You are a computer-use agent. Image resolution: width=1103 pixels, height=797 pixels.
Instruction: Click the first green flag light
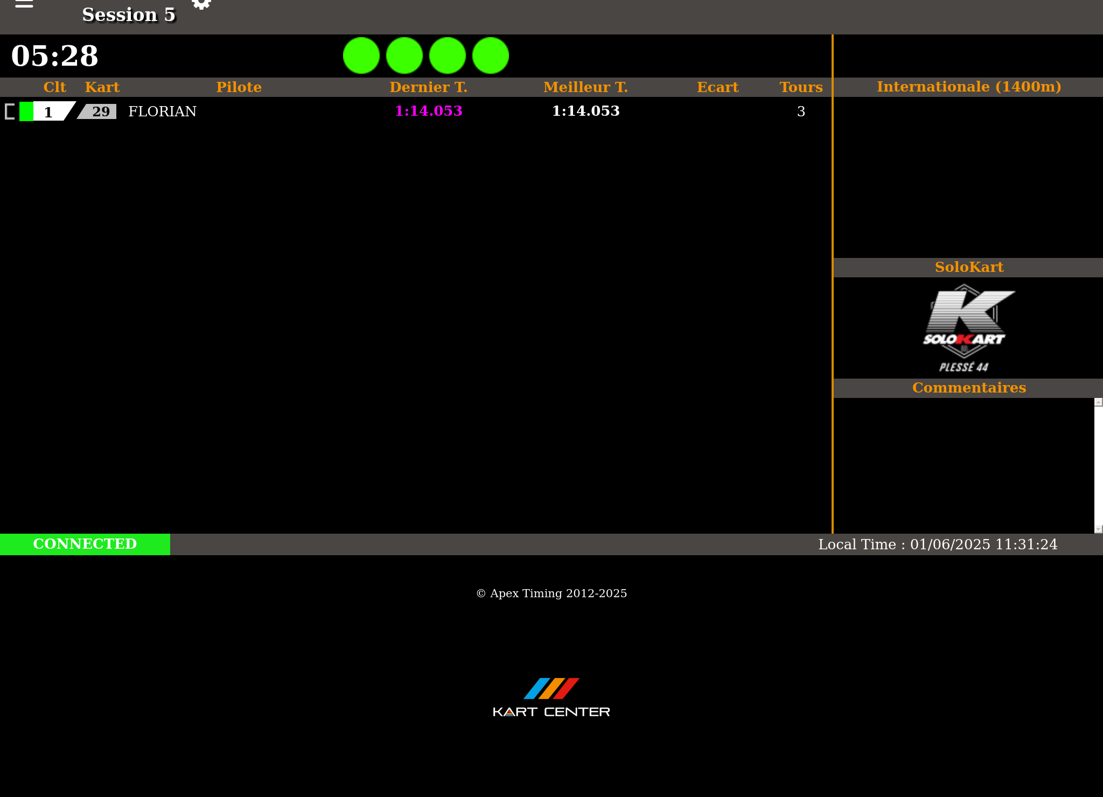coord(361,55)
